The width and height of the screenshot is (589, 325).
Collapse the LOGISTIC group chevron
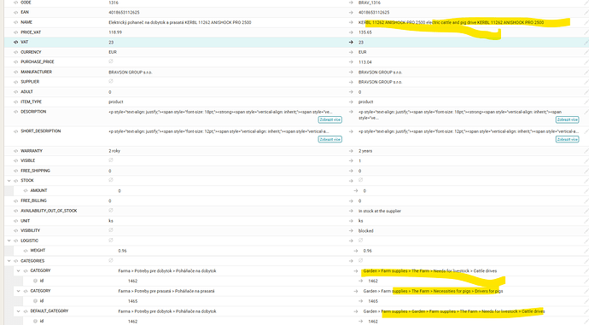[9, 241]
